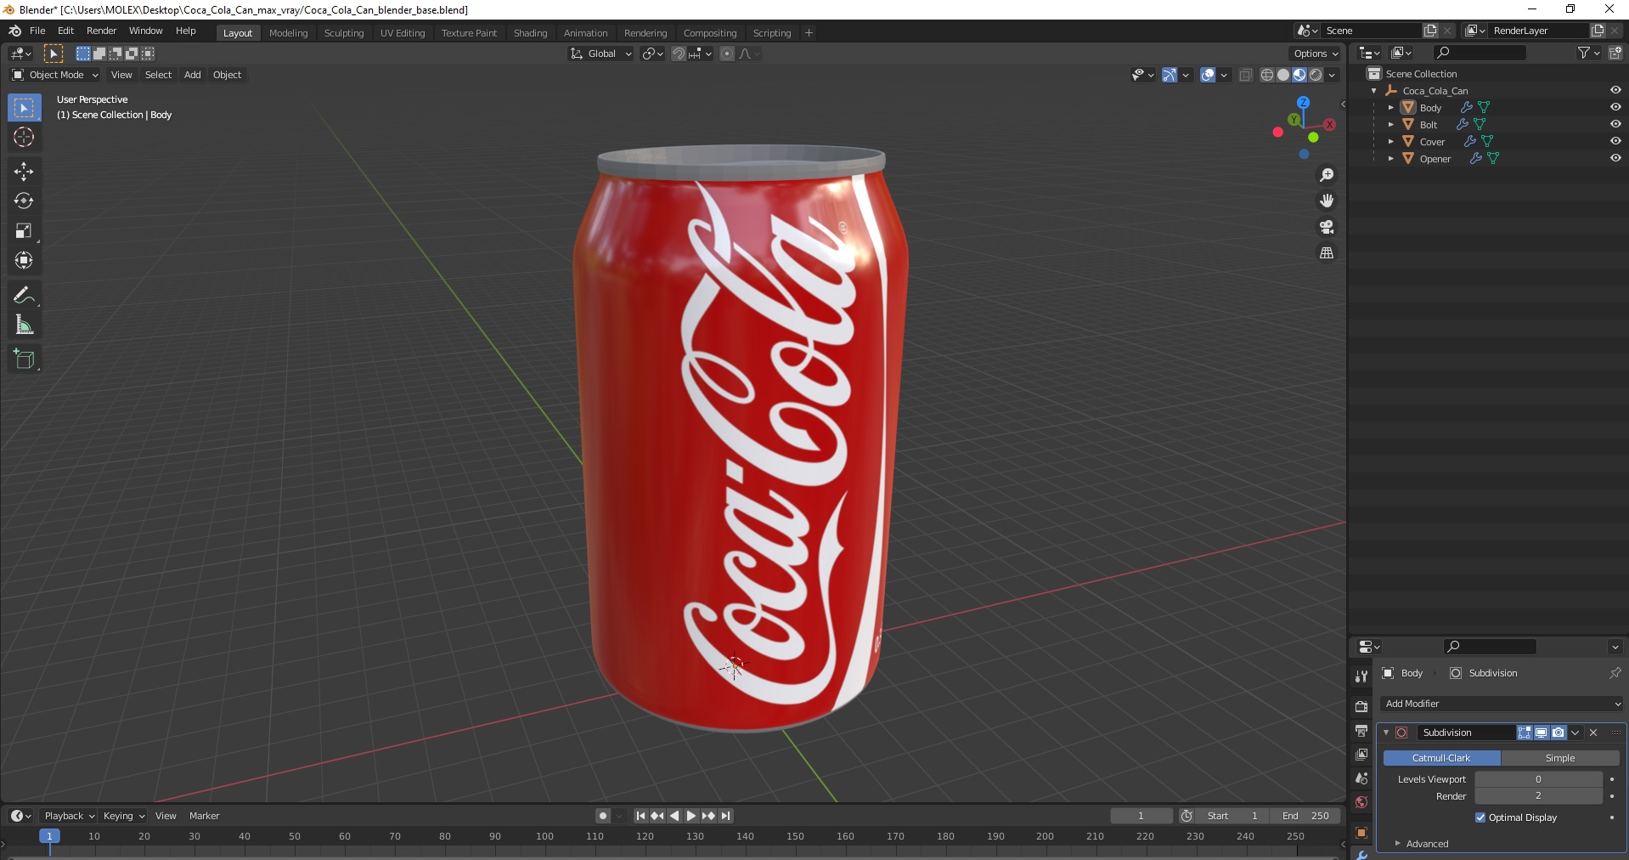Uncheck Optimal Display checkbox
Viewport: 1629px width, 860px height.
[1480, 818]
